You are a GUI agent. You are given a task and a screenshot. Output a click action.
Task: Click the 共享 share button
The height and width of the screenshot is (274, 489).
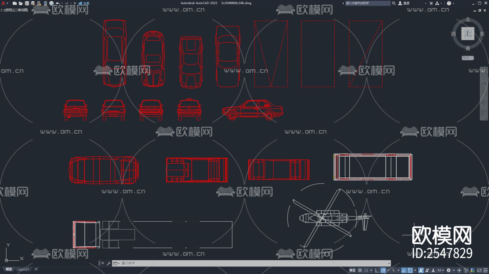pos(84,3)
